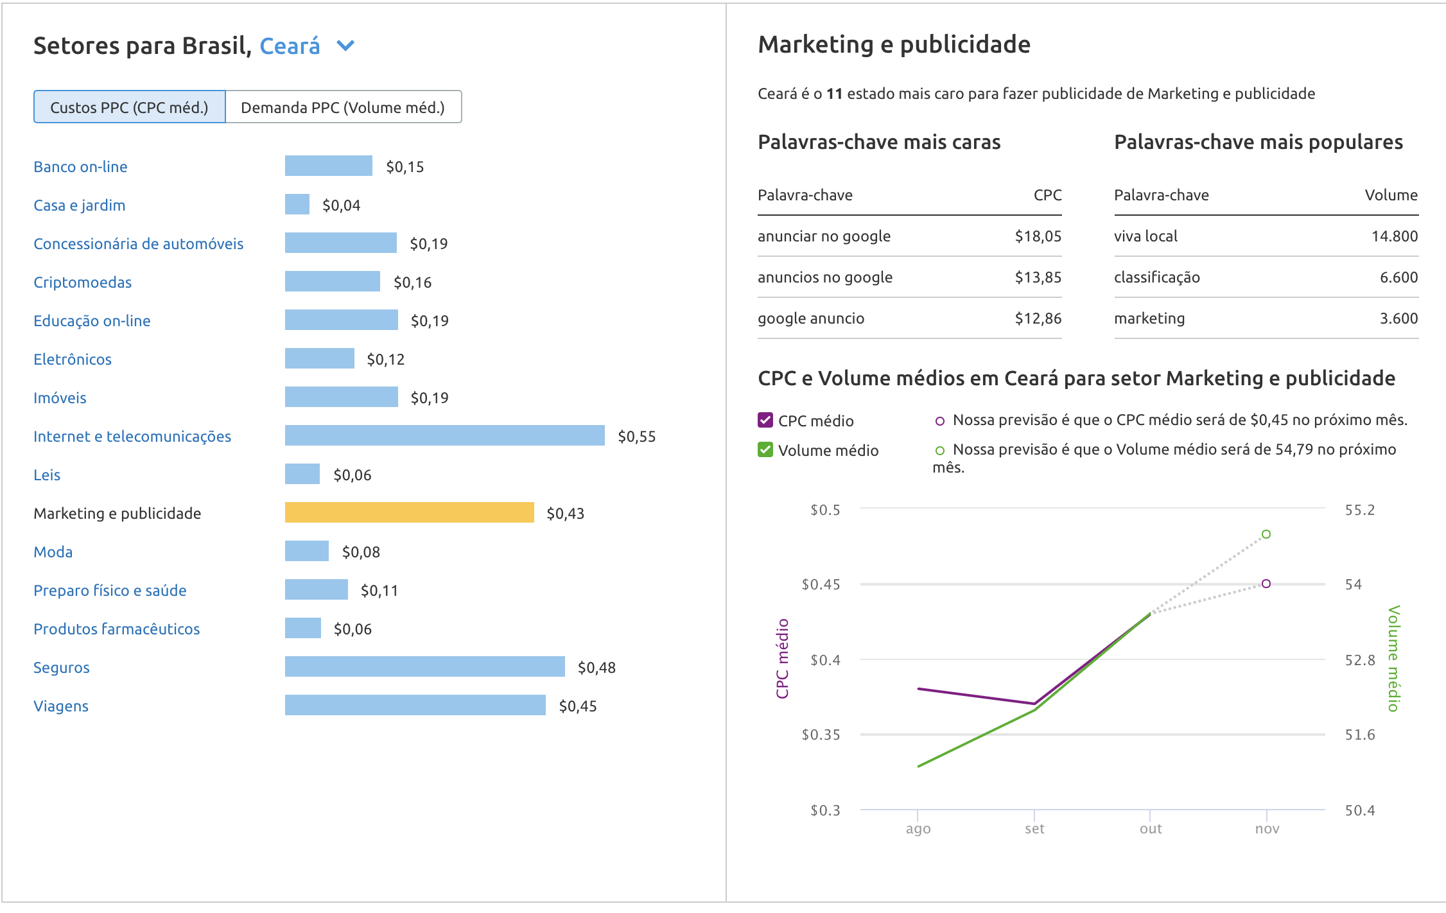Toggle the CPC médio checkbox
The height and width of the screenshot is (913, 1446).
[765, 421]
